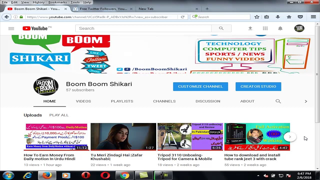Open the Help menu

click(87, 2)
